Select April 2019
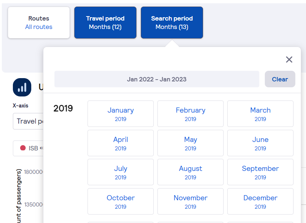Screen dimensions: 306x223 click(121, 143)
